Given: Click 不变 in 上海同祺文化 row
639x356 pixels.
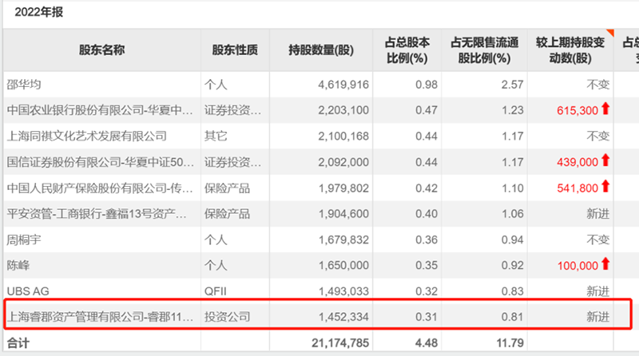Looking at the screenshot, I should tap(597, 136).
